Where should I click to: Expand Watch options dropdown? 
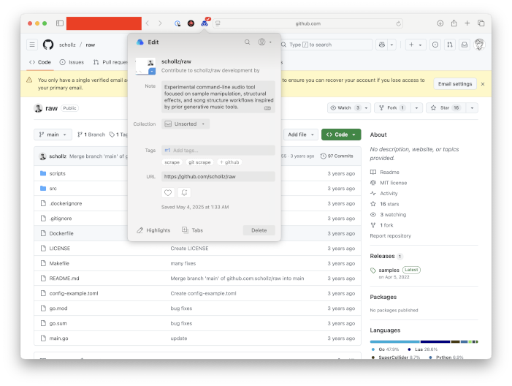[366, 108]
